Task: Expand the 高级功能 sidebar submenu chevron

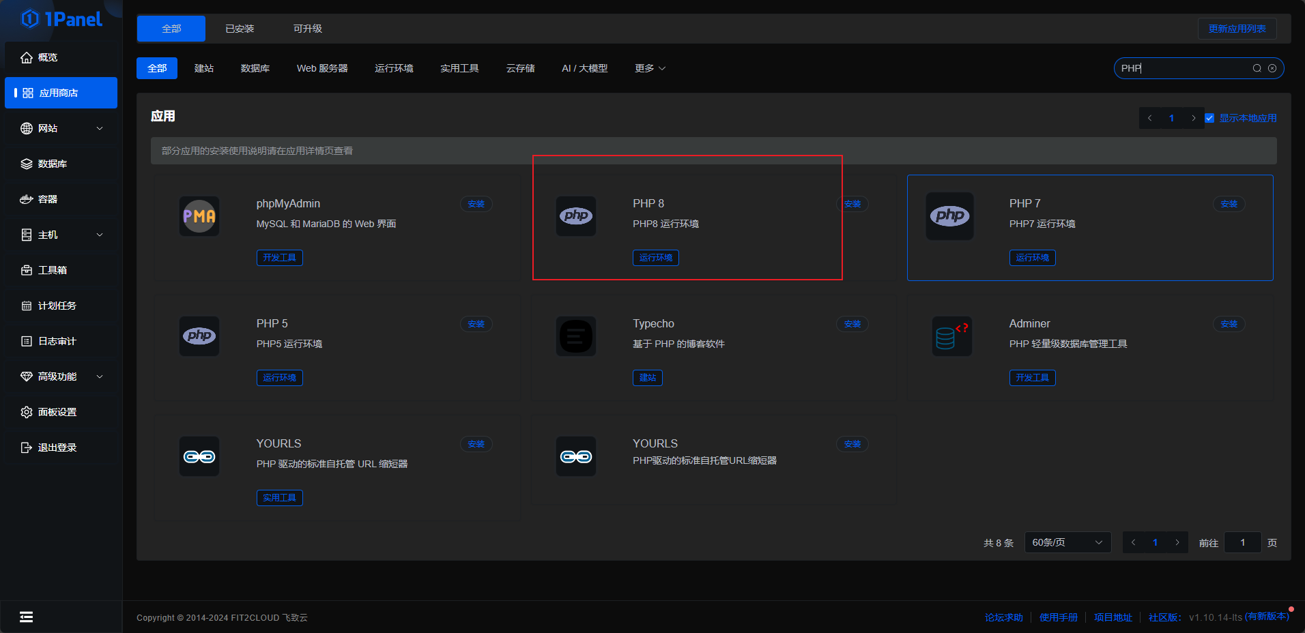Action: 100,377
